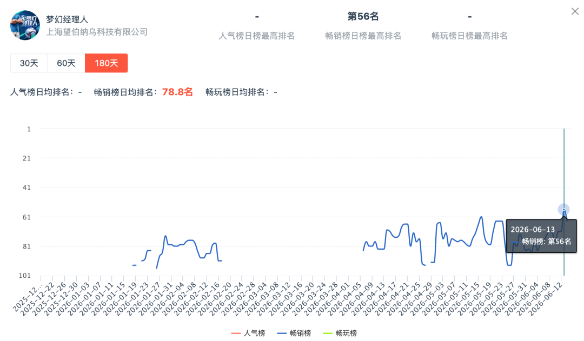Switch to the 30天 range tab

pos(29,63)
